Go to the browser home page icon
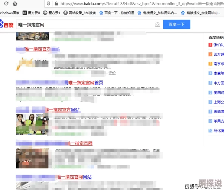 [x=15, y=3]
